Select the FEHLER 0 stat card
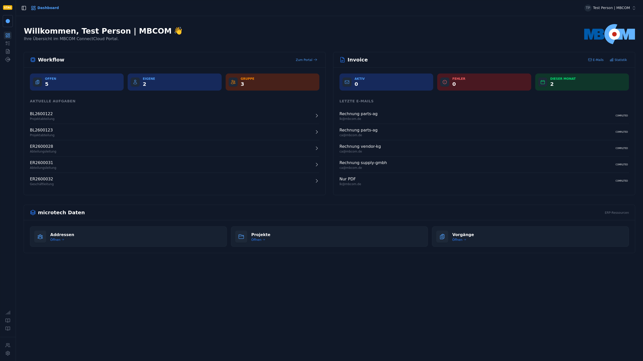This screenshot has width=643, height=361. 484,82
